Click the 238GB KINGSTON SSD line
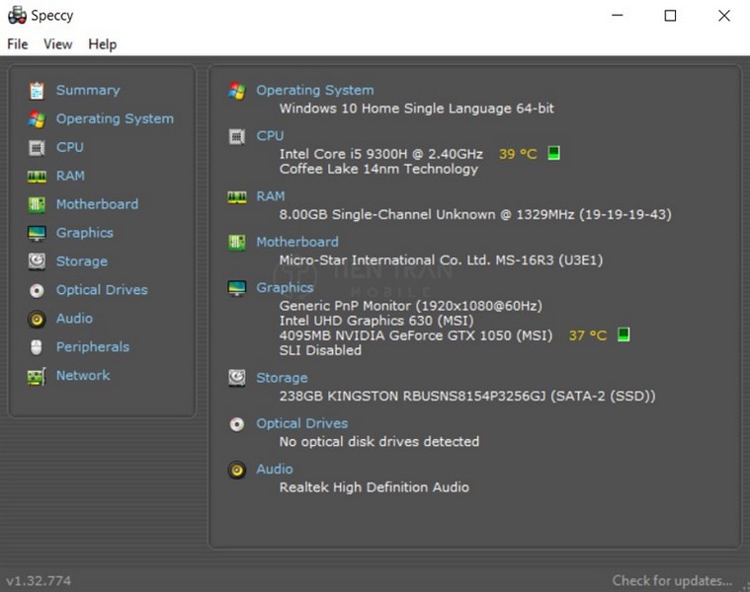This screenshot has width=750, height=592. (x=467, y=397)
